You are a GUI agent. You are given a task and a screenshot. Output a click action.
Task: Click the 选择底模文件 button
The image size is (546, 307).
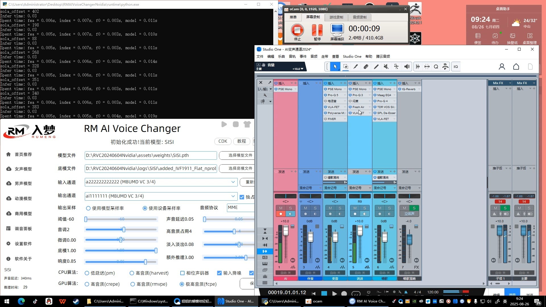(237, 168)
